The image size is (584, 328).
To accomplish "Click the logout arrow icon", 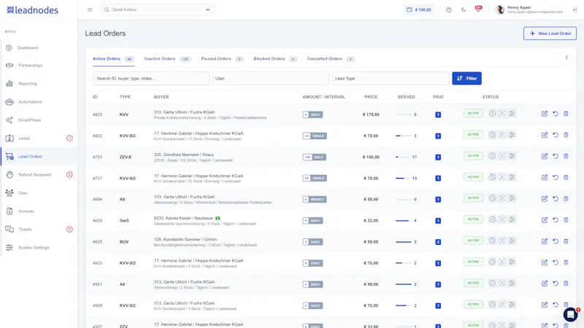I will (575, 10).
